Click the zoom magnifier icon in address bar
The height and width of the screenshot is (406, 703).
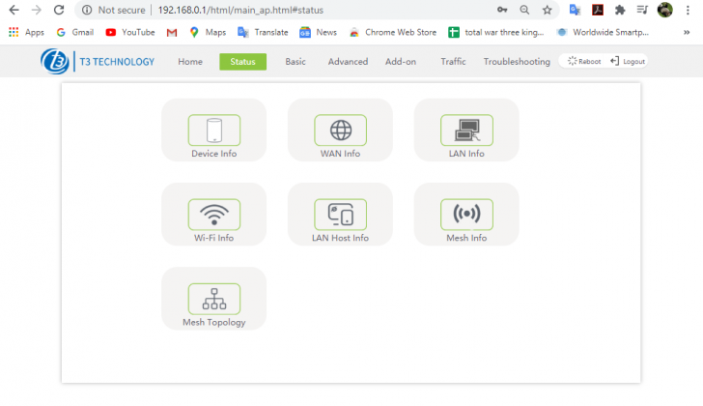point(524,10)
